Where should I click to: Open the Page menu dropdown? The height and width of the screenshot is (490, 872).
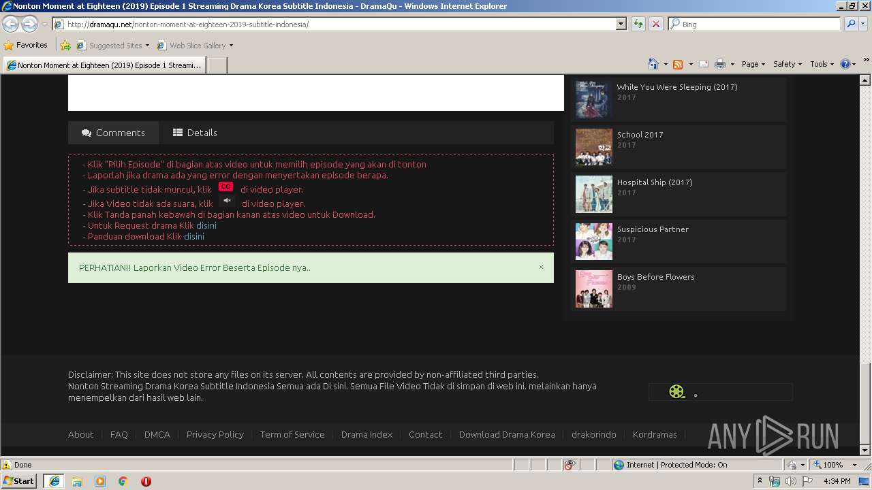point(753,64)
